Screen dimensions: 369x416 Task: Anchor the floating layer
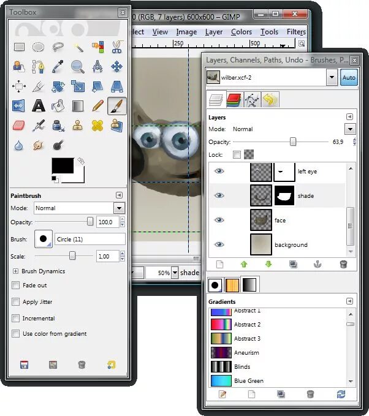[318, 264]
